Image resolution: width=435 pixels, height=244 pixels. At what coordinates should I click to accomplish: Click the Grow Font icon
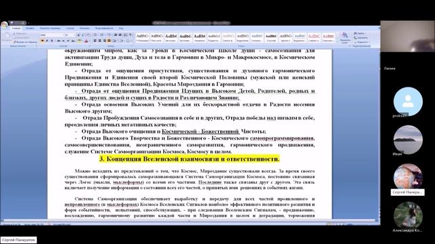click(78, 35)
